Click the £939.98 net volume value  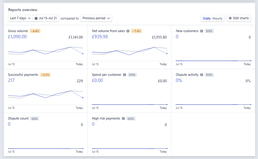[x=100, y=37]
